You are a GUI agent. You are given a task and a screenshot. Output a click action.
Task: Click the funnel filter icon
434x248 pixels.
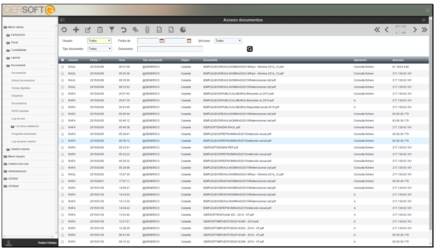(112, 30)
